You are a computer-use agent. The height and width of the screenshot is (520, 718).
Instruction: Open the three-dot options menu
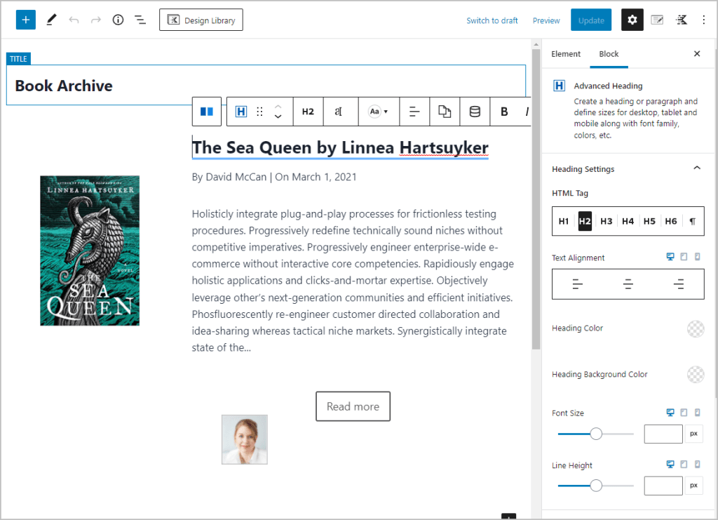703,20
